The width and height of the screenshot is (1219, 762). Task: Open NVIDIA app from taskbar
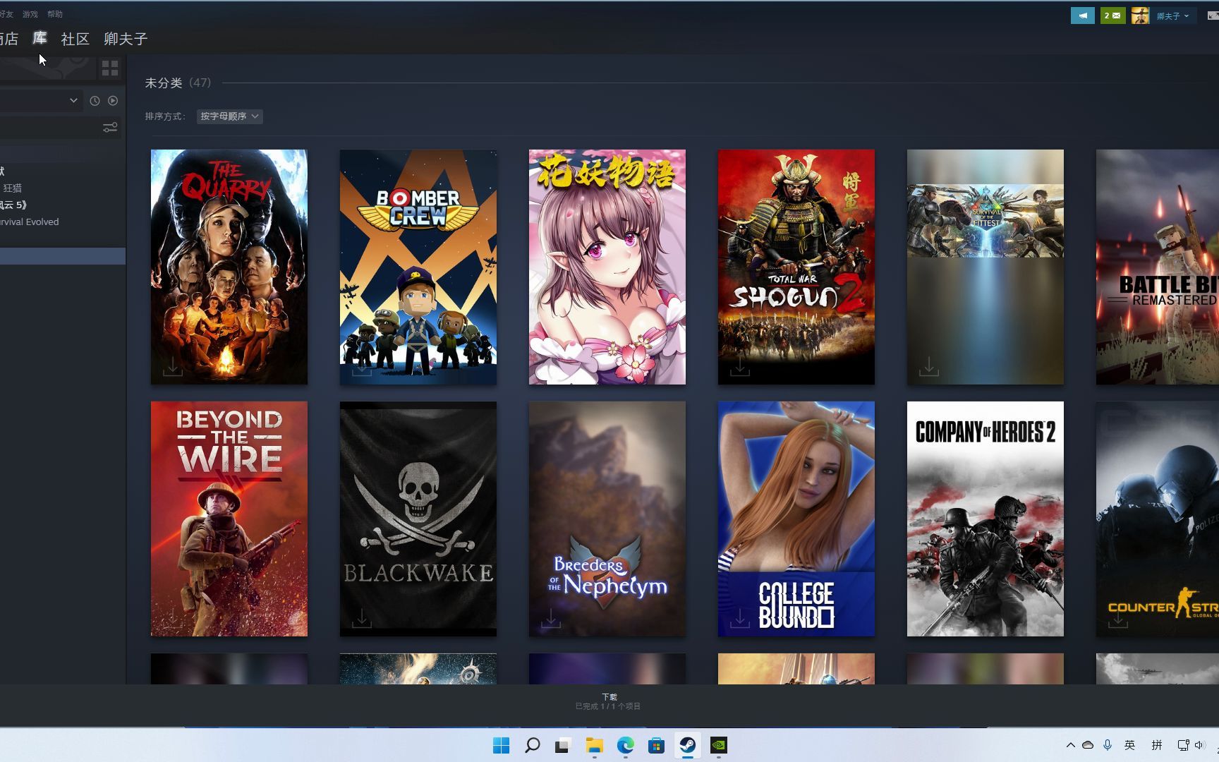click(718, 745)
